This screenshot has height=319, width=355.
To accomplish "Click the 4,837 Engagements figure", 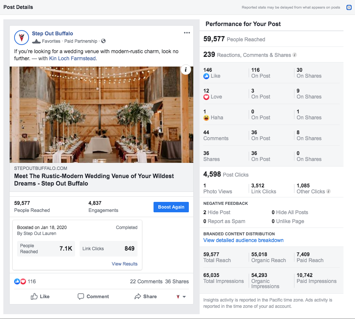I will 103,206.
